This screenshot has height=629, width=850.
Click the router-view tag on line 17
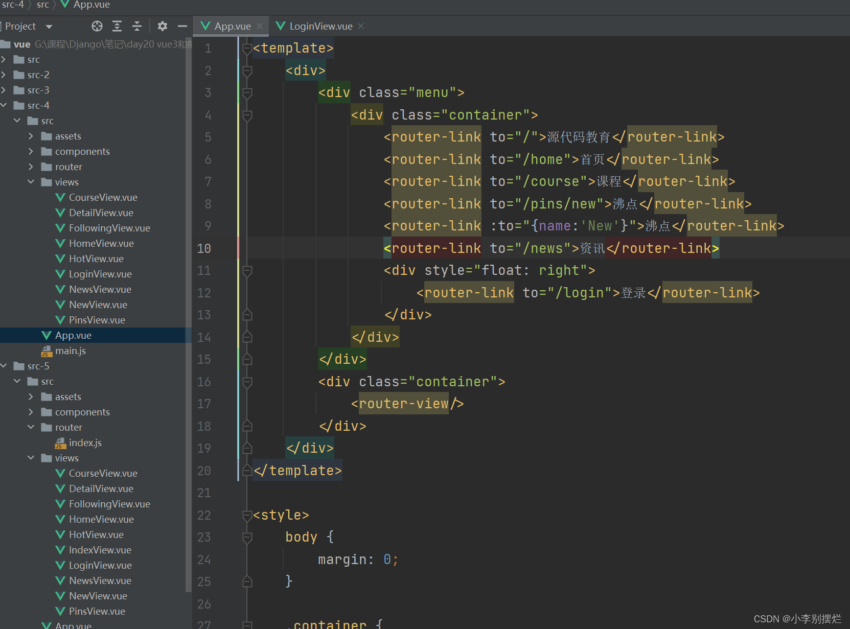click(404, 404)
